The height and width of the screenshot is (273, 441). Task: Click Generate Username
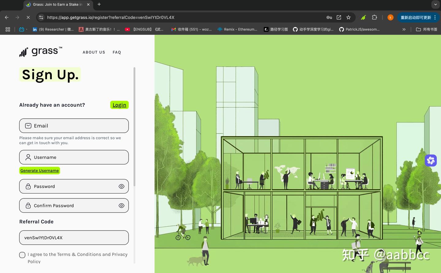(40, 171)
